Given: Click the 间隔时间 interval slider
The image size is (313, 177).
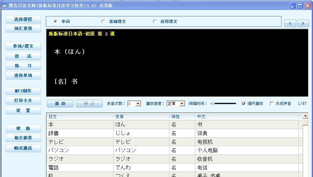Looking at the screenshot, I should point(223,104).
